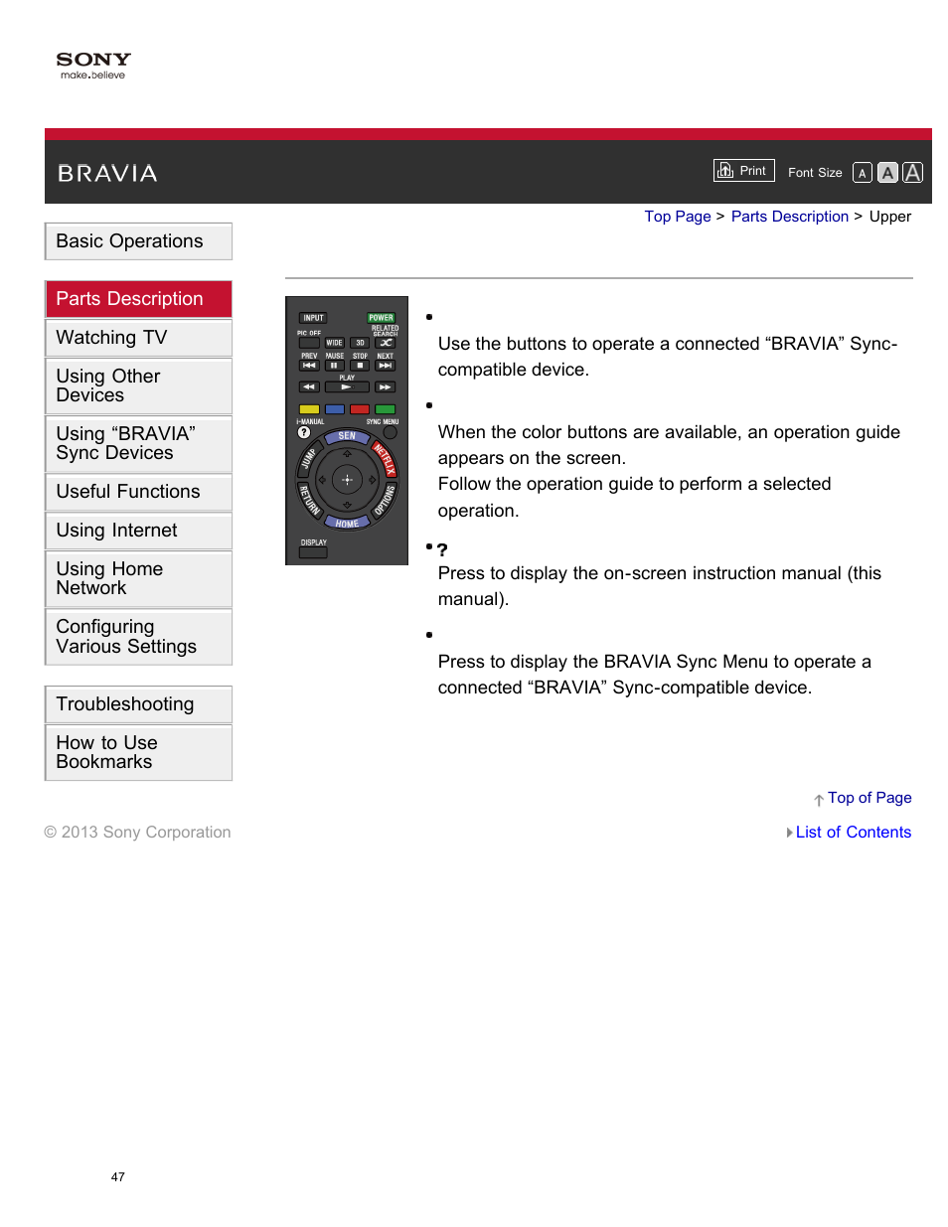Screen dimensions: 948x1227
Task: Click the blue color button on the remote
Action: (335, 409)
